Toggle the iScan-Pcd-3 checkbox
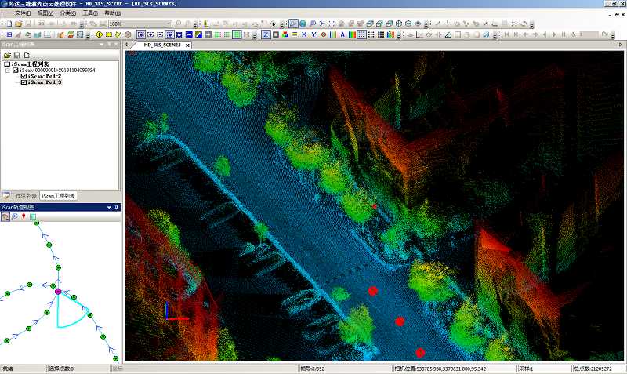627x374 pixels. (x=24, y=82)
